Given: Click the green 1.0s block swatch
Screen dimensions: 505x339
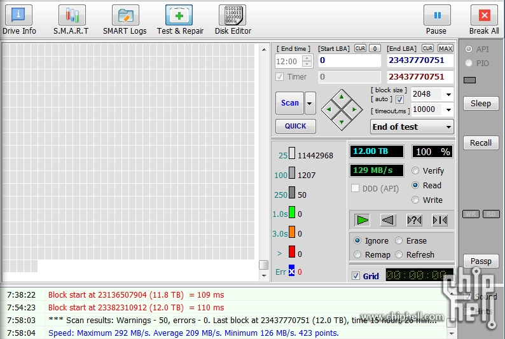Looking at the screenshot, I should (x=291, y=212).
